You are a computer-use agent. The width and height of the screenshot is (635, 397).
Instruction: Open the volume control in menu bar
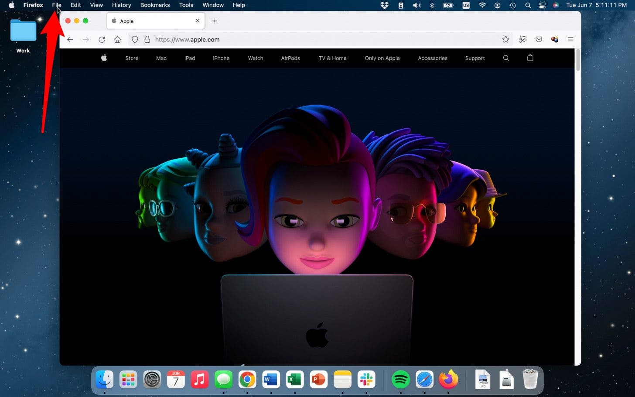pos(417,5)
